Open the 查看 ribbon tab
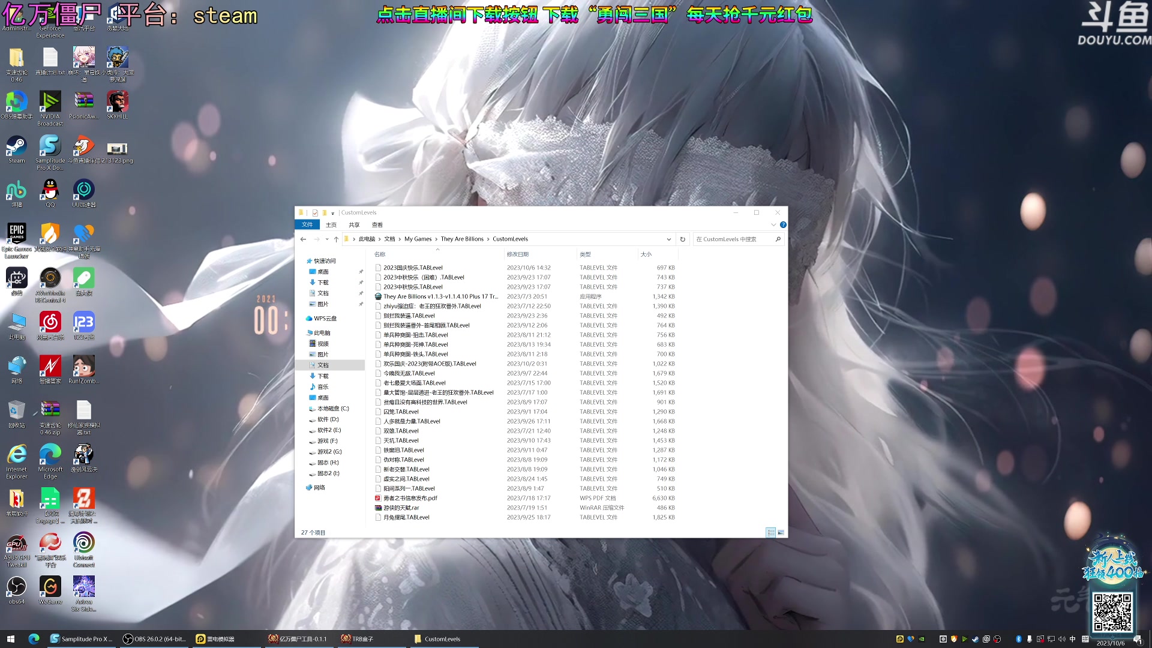The height and width of the screenshot is (648, 1152). point(377,224)
